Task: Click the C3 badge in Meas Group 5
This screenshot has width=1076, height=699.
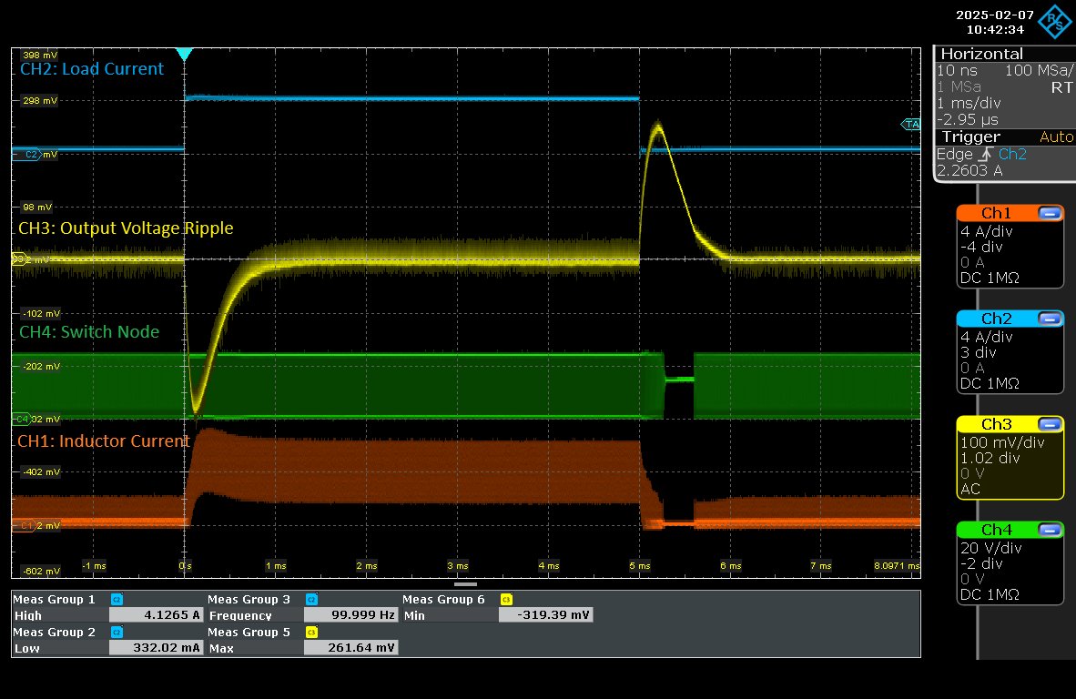Action: coord(311,633)
